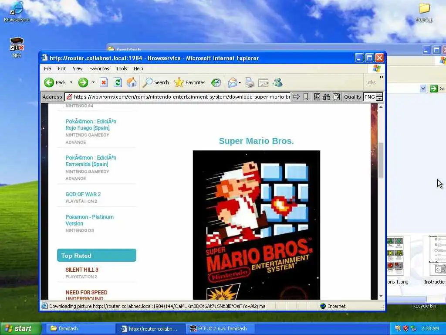Click the Super Mario Bros. box art image
Image resolution: width=446 pixels, height=335 pixels.
256,225
